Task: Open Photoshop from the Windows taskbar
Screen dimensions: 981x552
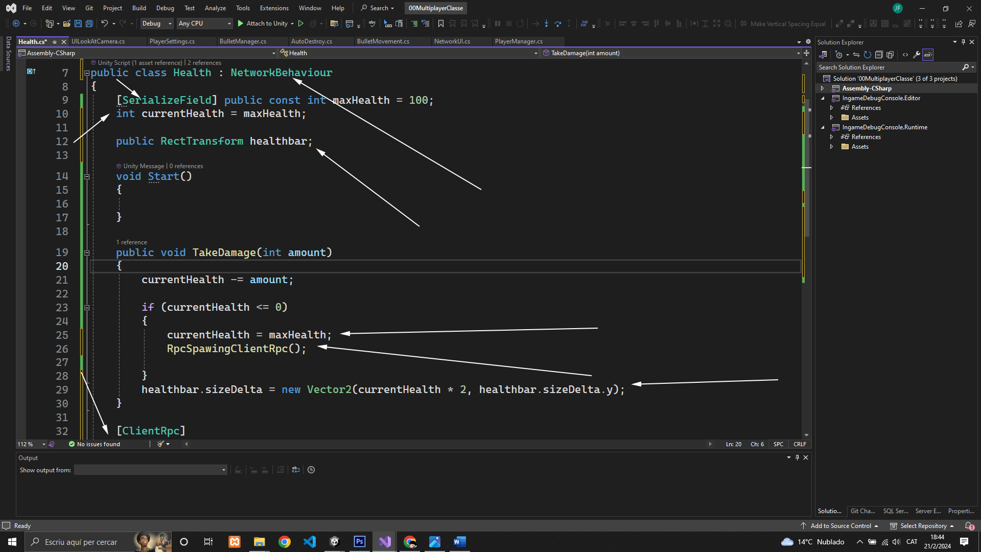Action: coord(360,542)
